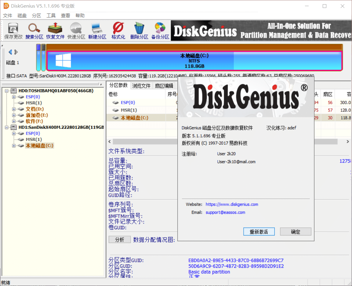This screenshot has width=352, height=286.
Task: Click the Format (格式化) toolbar icon
Action: pyautogui.click(x=118, y=31)
